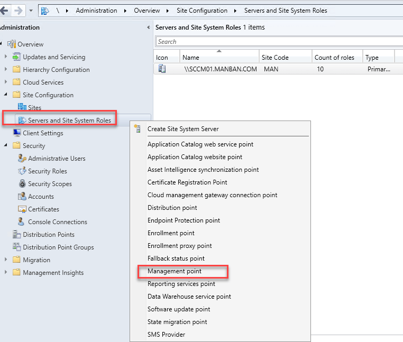Select Create Site System Server menu item
The width and height of the screenshot is (403, 342).
click(x=183, y=128)
